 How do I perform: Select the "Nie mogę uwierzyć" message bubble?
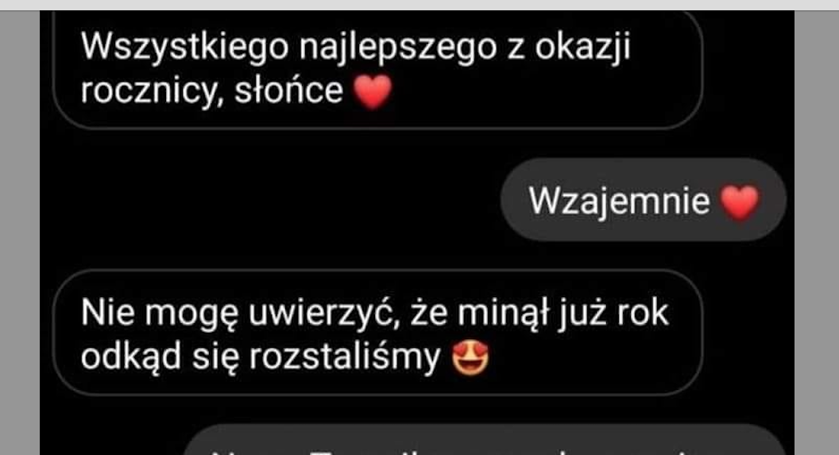click(377, 333)
